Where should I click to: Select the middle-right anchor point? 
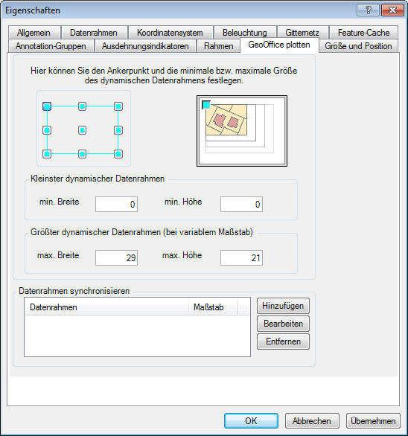(x=118, y=130)
